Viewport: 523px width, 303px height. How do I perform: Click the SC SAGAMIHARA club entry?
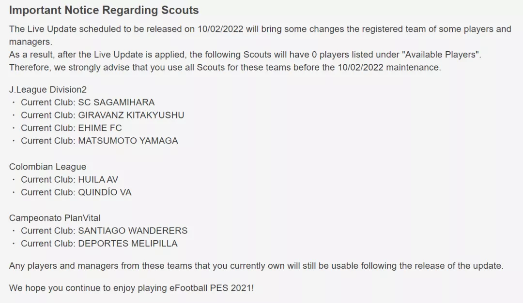click(x=88, y=102)
